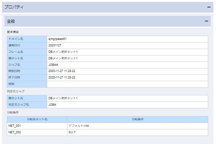The height and width of the screenshot is (144, 216).
Task: Click the フレーム名 label cell
Action: (x=27, y=52)
